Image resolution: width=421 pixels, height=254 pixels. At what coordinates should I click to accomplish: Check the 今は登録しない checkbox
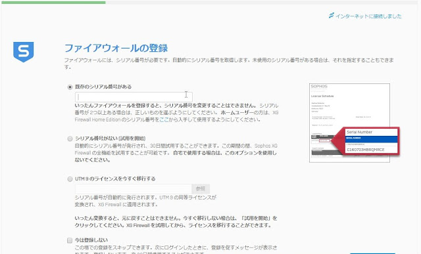tap(70, 240)
